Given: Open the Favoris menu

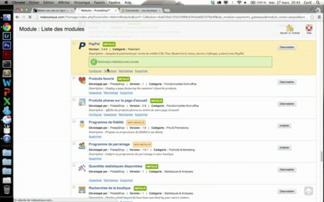Looking at the screenshot, I should (99, 3).
